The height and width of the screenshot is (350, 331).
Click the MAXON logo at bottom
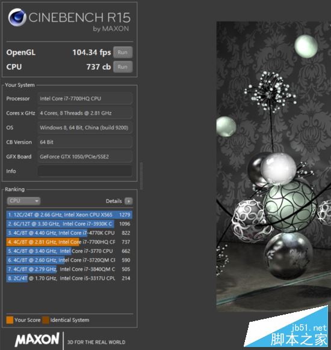click(x=37, y=340)
